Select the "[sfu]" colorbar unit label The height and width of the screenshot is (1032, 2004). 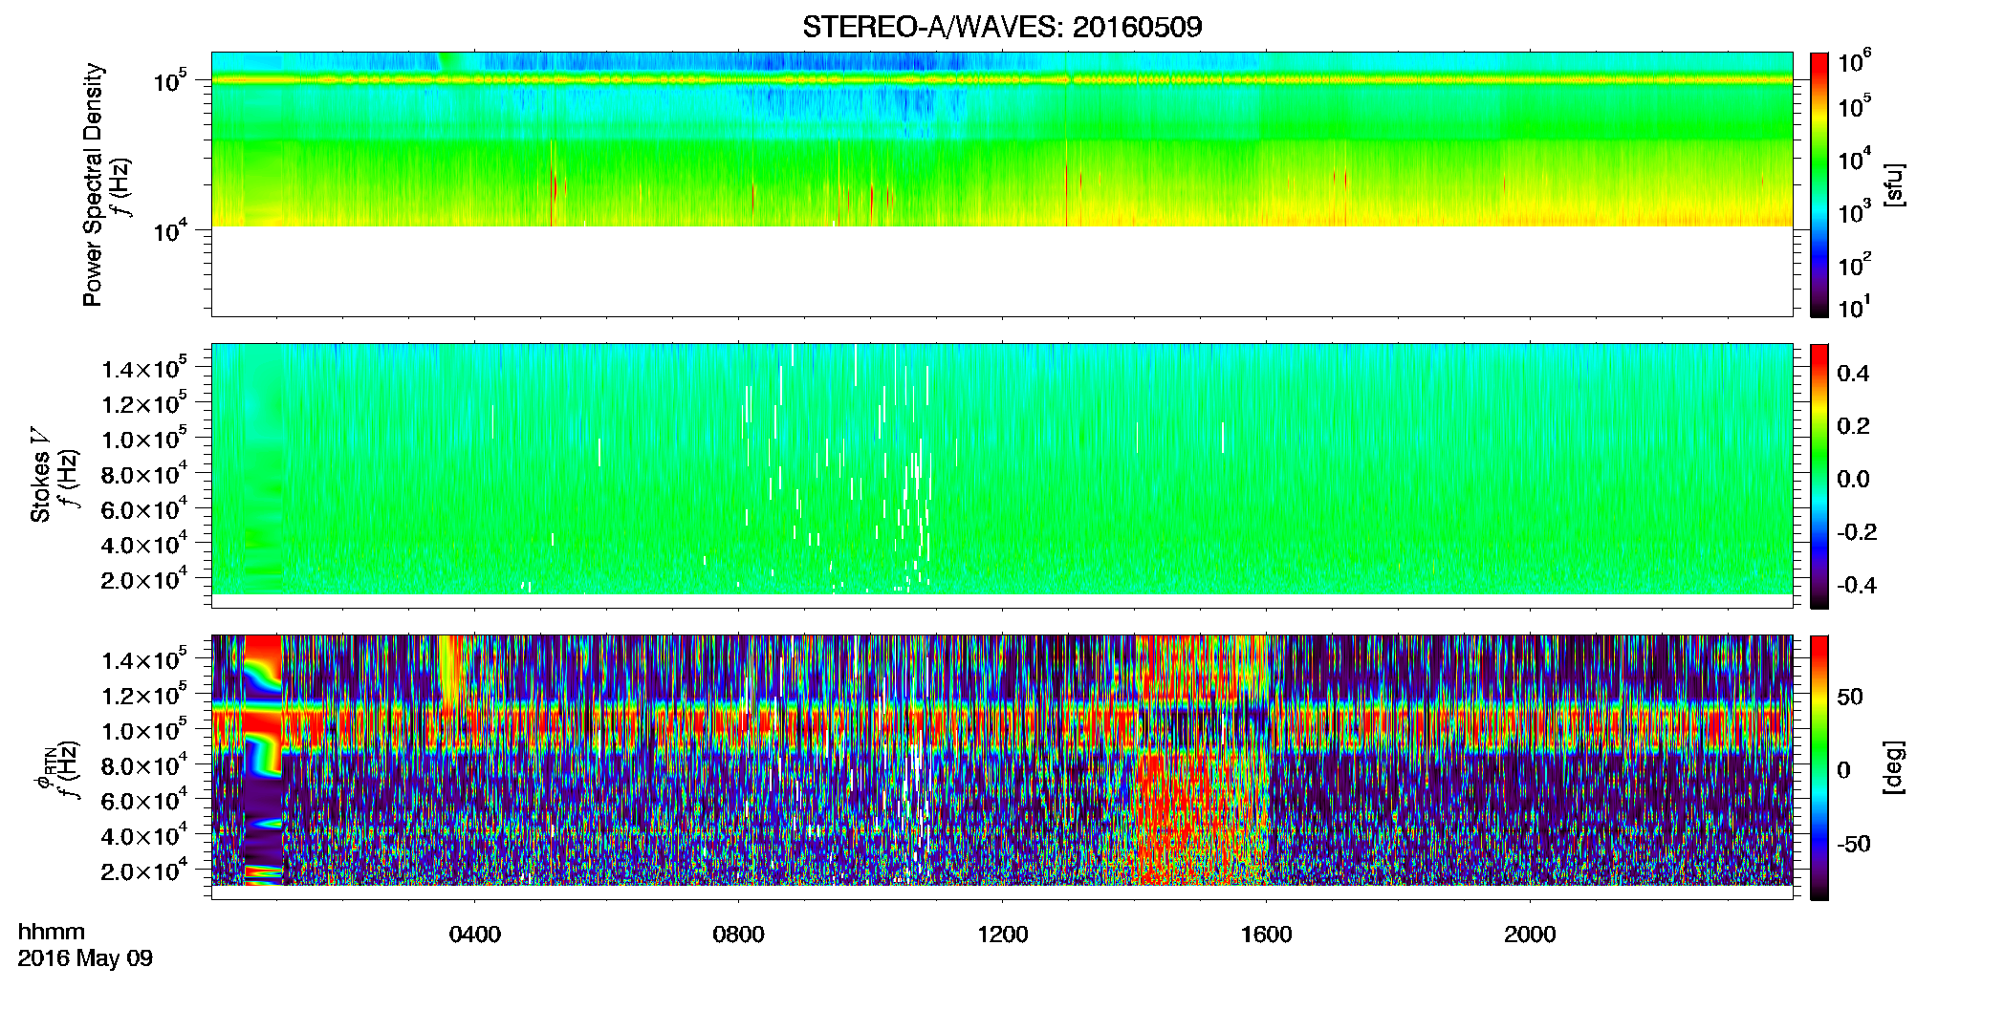pyautogui.click(x=1894, y=184)
